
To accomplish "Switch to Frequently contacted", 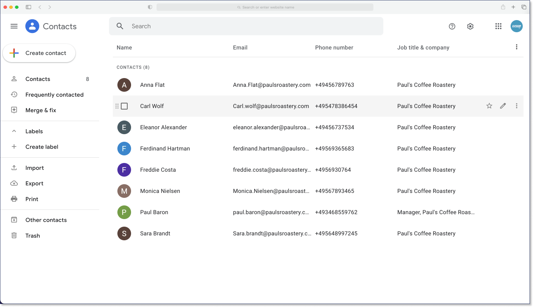I will tap(54, 94).
